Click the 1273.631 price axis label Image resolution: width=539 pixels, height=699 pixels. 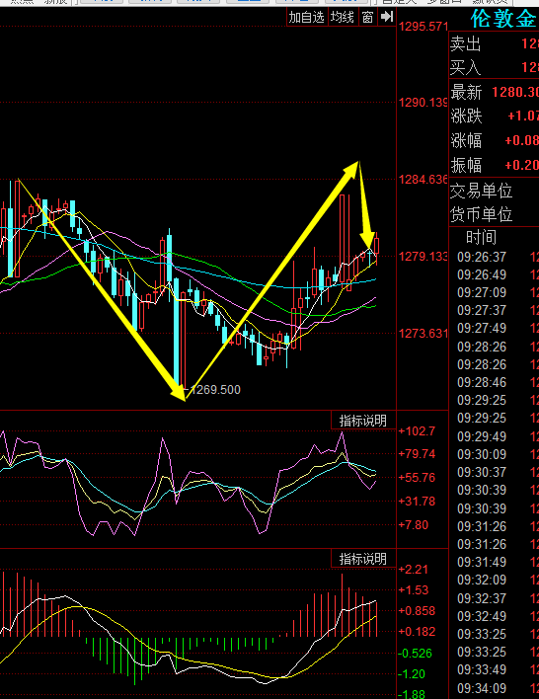(x=423, y=333)
